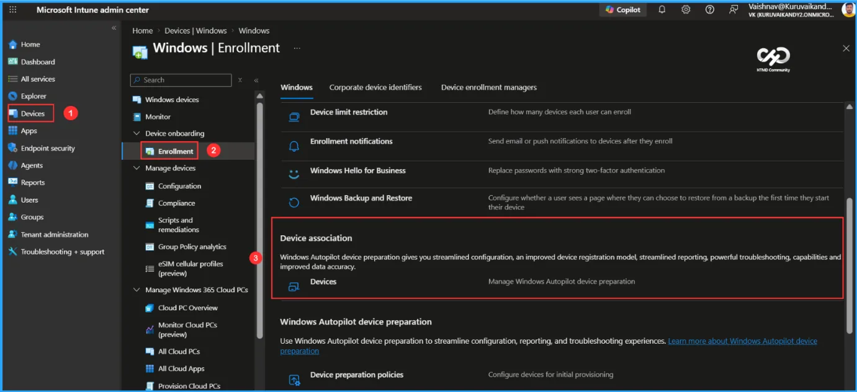Open the Vaishnav account profile avatar
The image size is (857, 392).
tap(848, 9)
